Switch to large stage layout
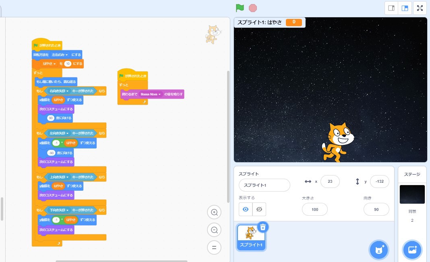 pos(404,8)
